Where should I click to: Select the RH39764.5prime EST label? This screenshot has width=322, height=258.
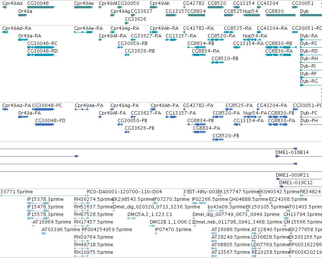pos(93,237)
